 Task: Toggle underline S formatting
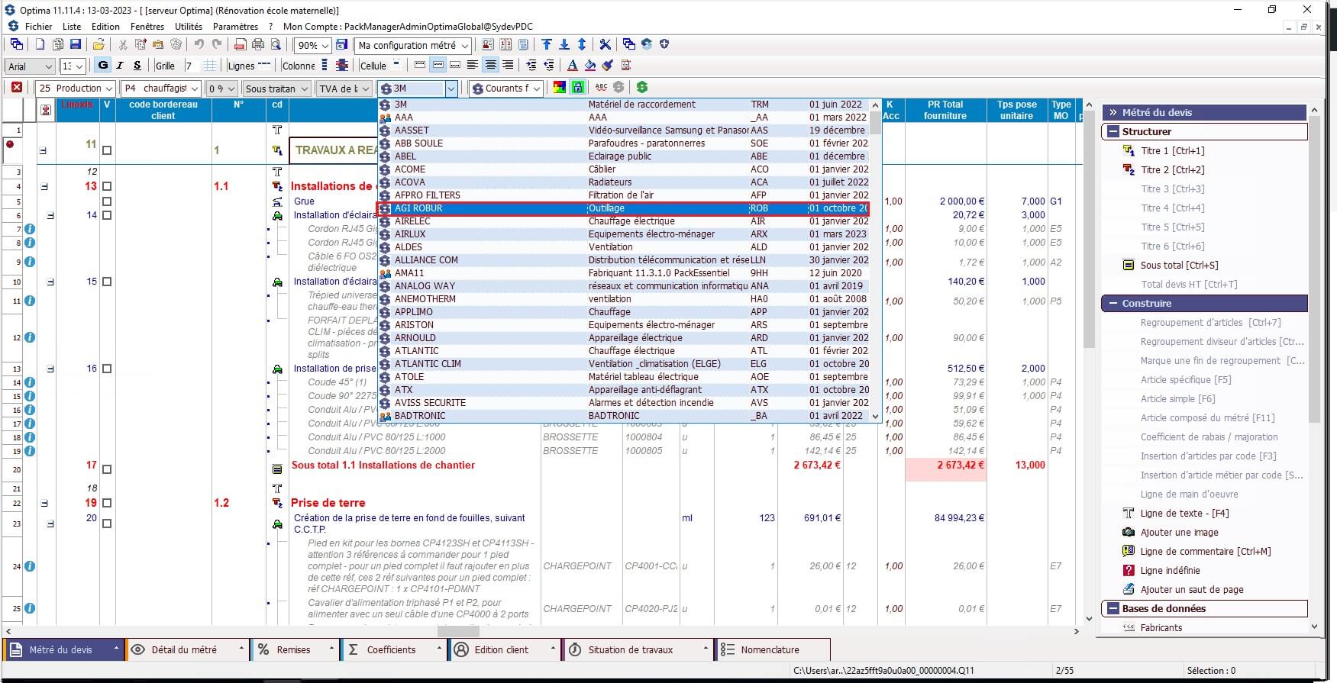pyautogui.click(x=137, y=66)
